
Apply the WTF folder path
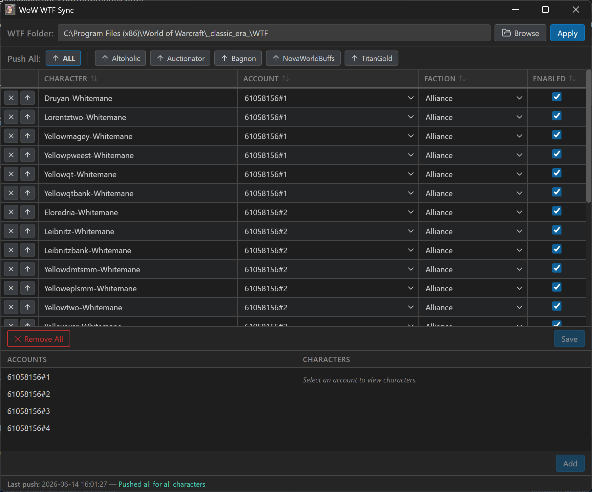coord(567,33)
